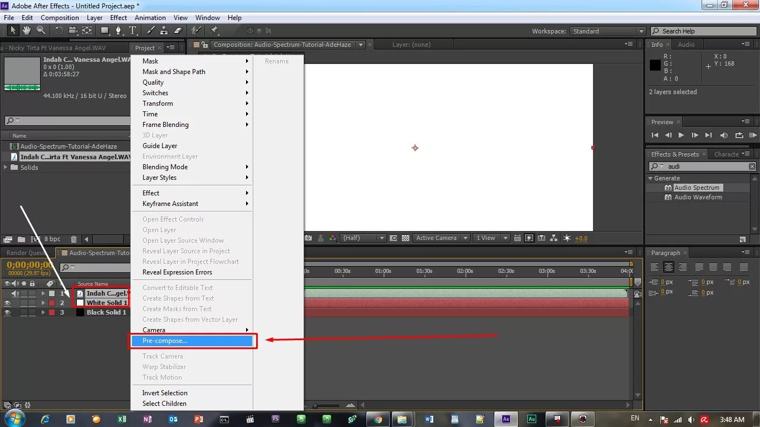Click the show channel RGB circles icon
The height and width of the screenshot is (427, 760).
pyautogui.click(x=333, y=238)
